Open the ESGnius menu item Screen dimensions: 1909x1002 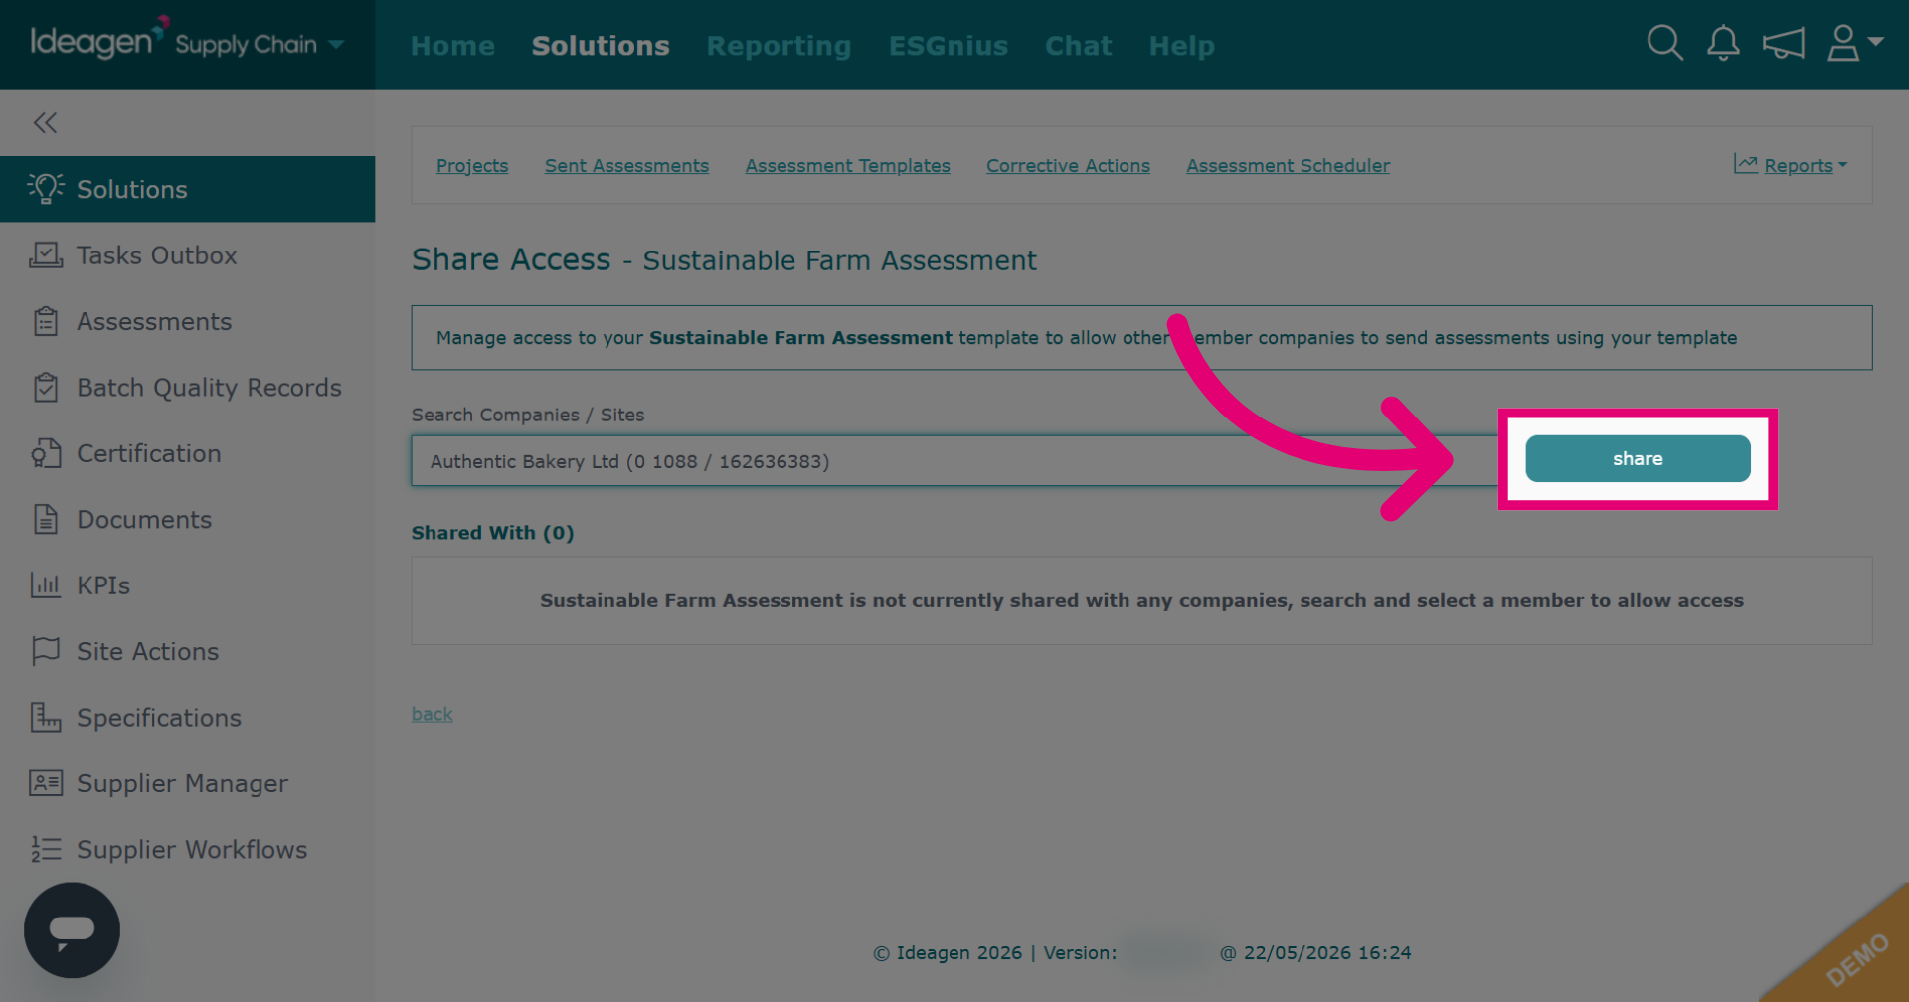pos(948,46)
